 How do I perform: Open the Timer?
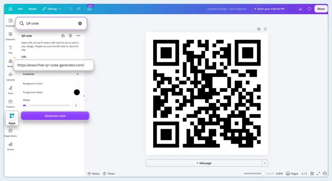[109, 174]
